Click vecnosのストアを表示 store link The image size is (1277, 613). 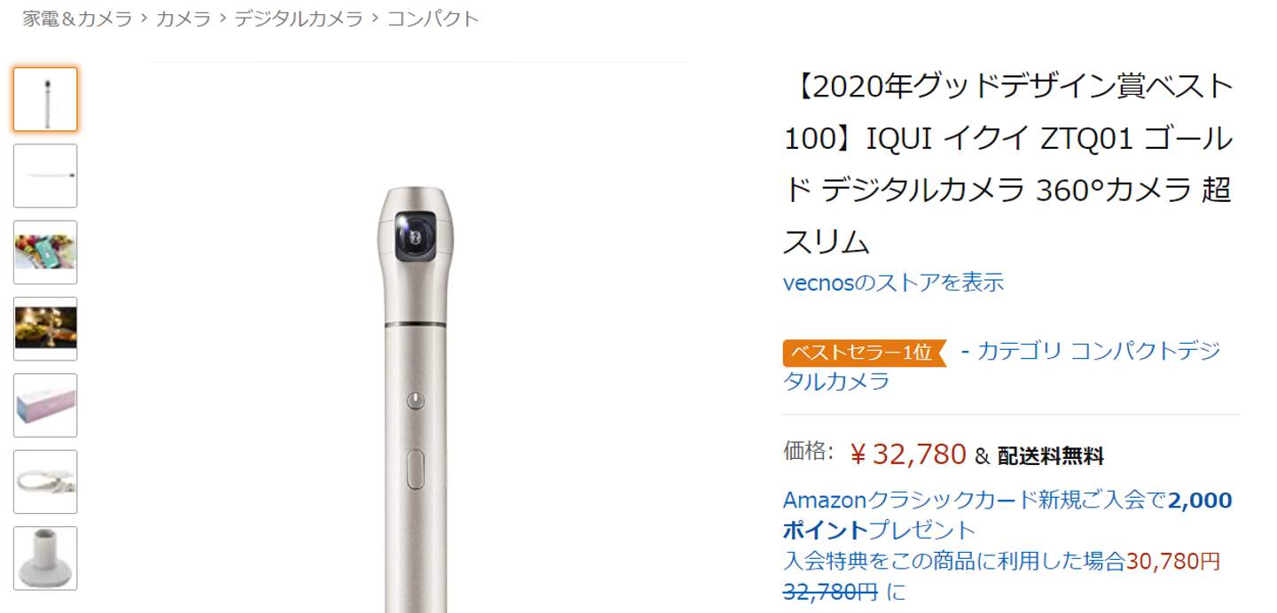[x=893, y=283]
